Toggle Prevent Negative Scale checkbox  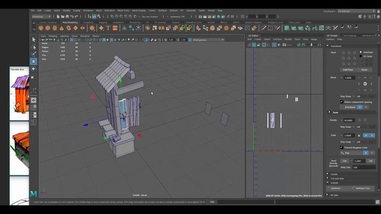click(x=342, y=147)
